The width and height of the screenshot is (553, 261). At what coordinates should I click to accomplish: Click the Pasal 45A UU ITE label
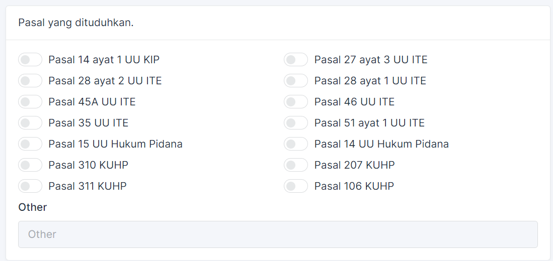pyautogui.click(x=92, y=102)
